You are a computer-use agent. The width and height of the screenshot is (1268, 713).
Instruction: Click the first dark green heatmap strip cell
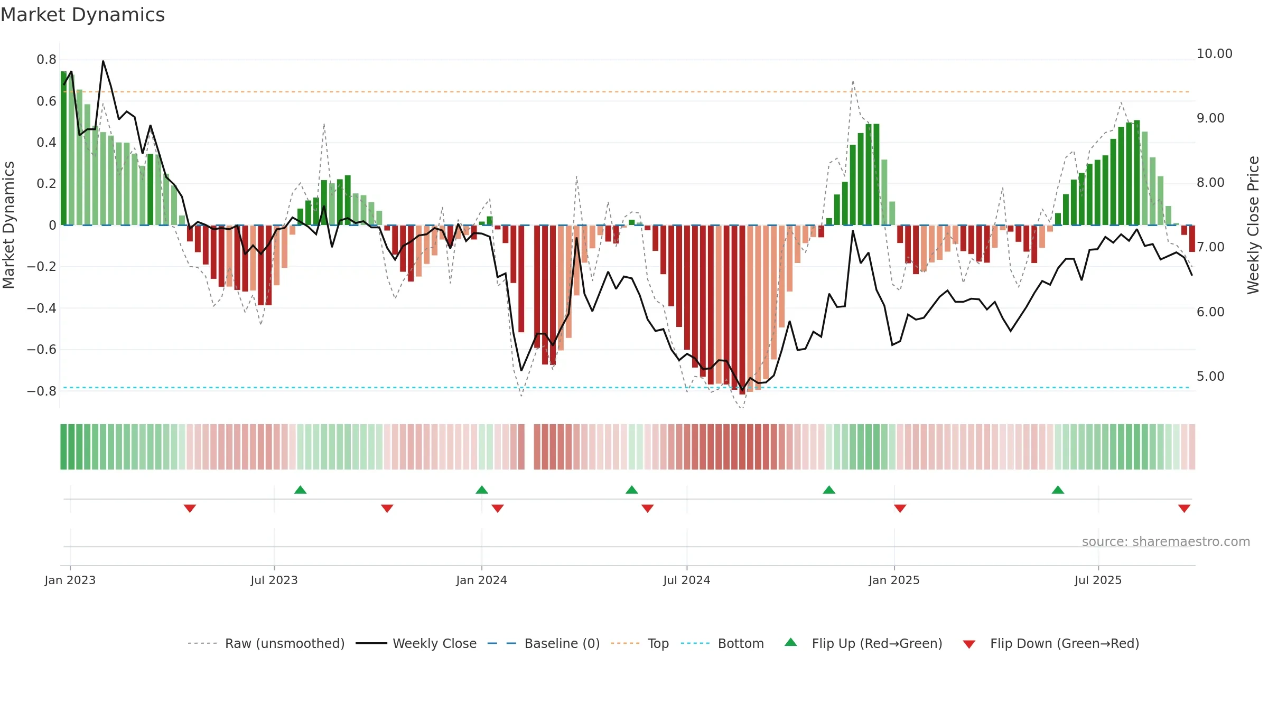63,447
